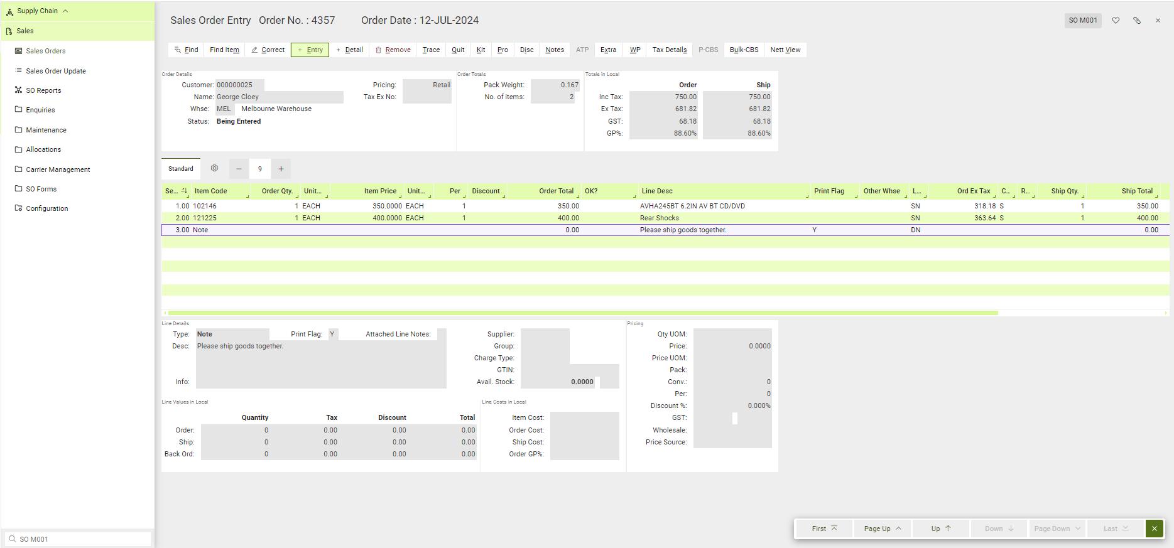Select the Standard grid tab

(181, 169)
